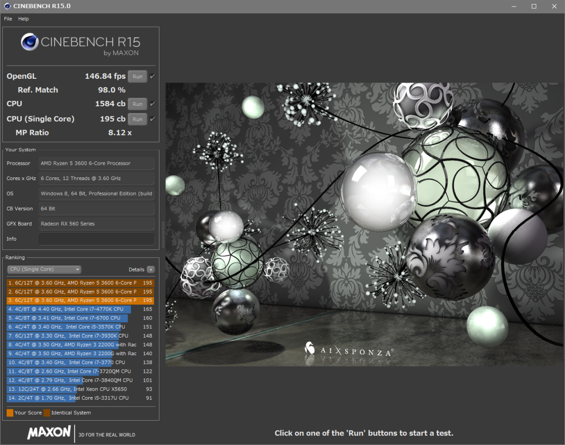
Task: Click the Cores x GHz field
Action: pyautogui.click(x=97, y=178)
